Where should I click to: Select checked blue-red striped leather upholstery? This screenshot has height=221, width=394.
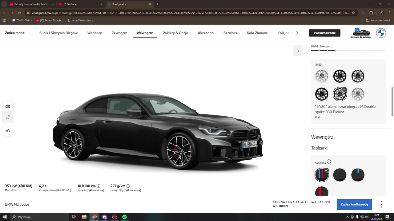[322, 175]
